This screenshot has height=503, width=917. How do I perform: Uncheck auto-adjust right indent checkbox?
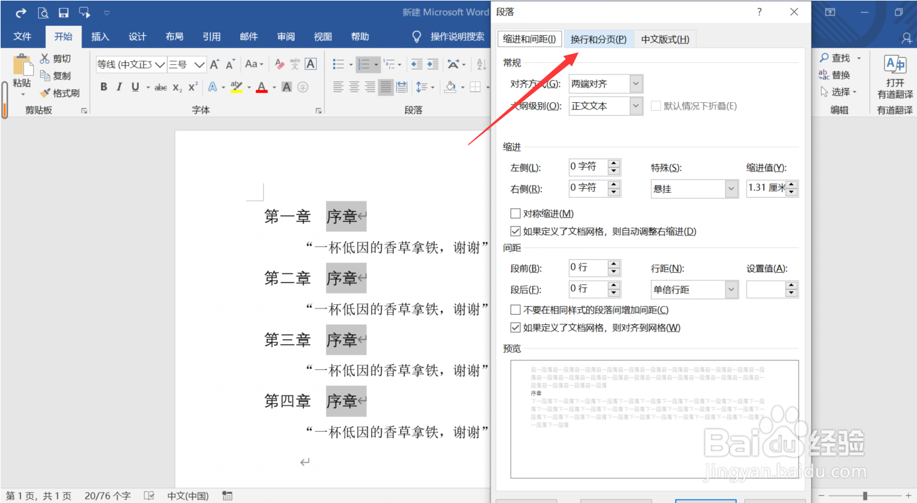click(x=515, y=231)
